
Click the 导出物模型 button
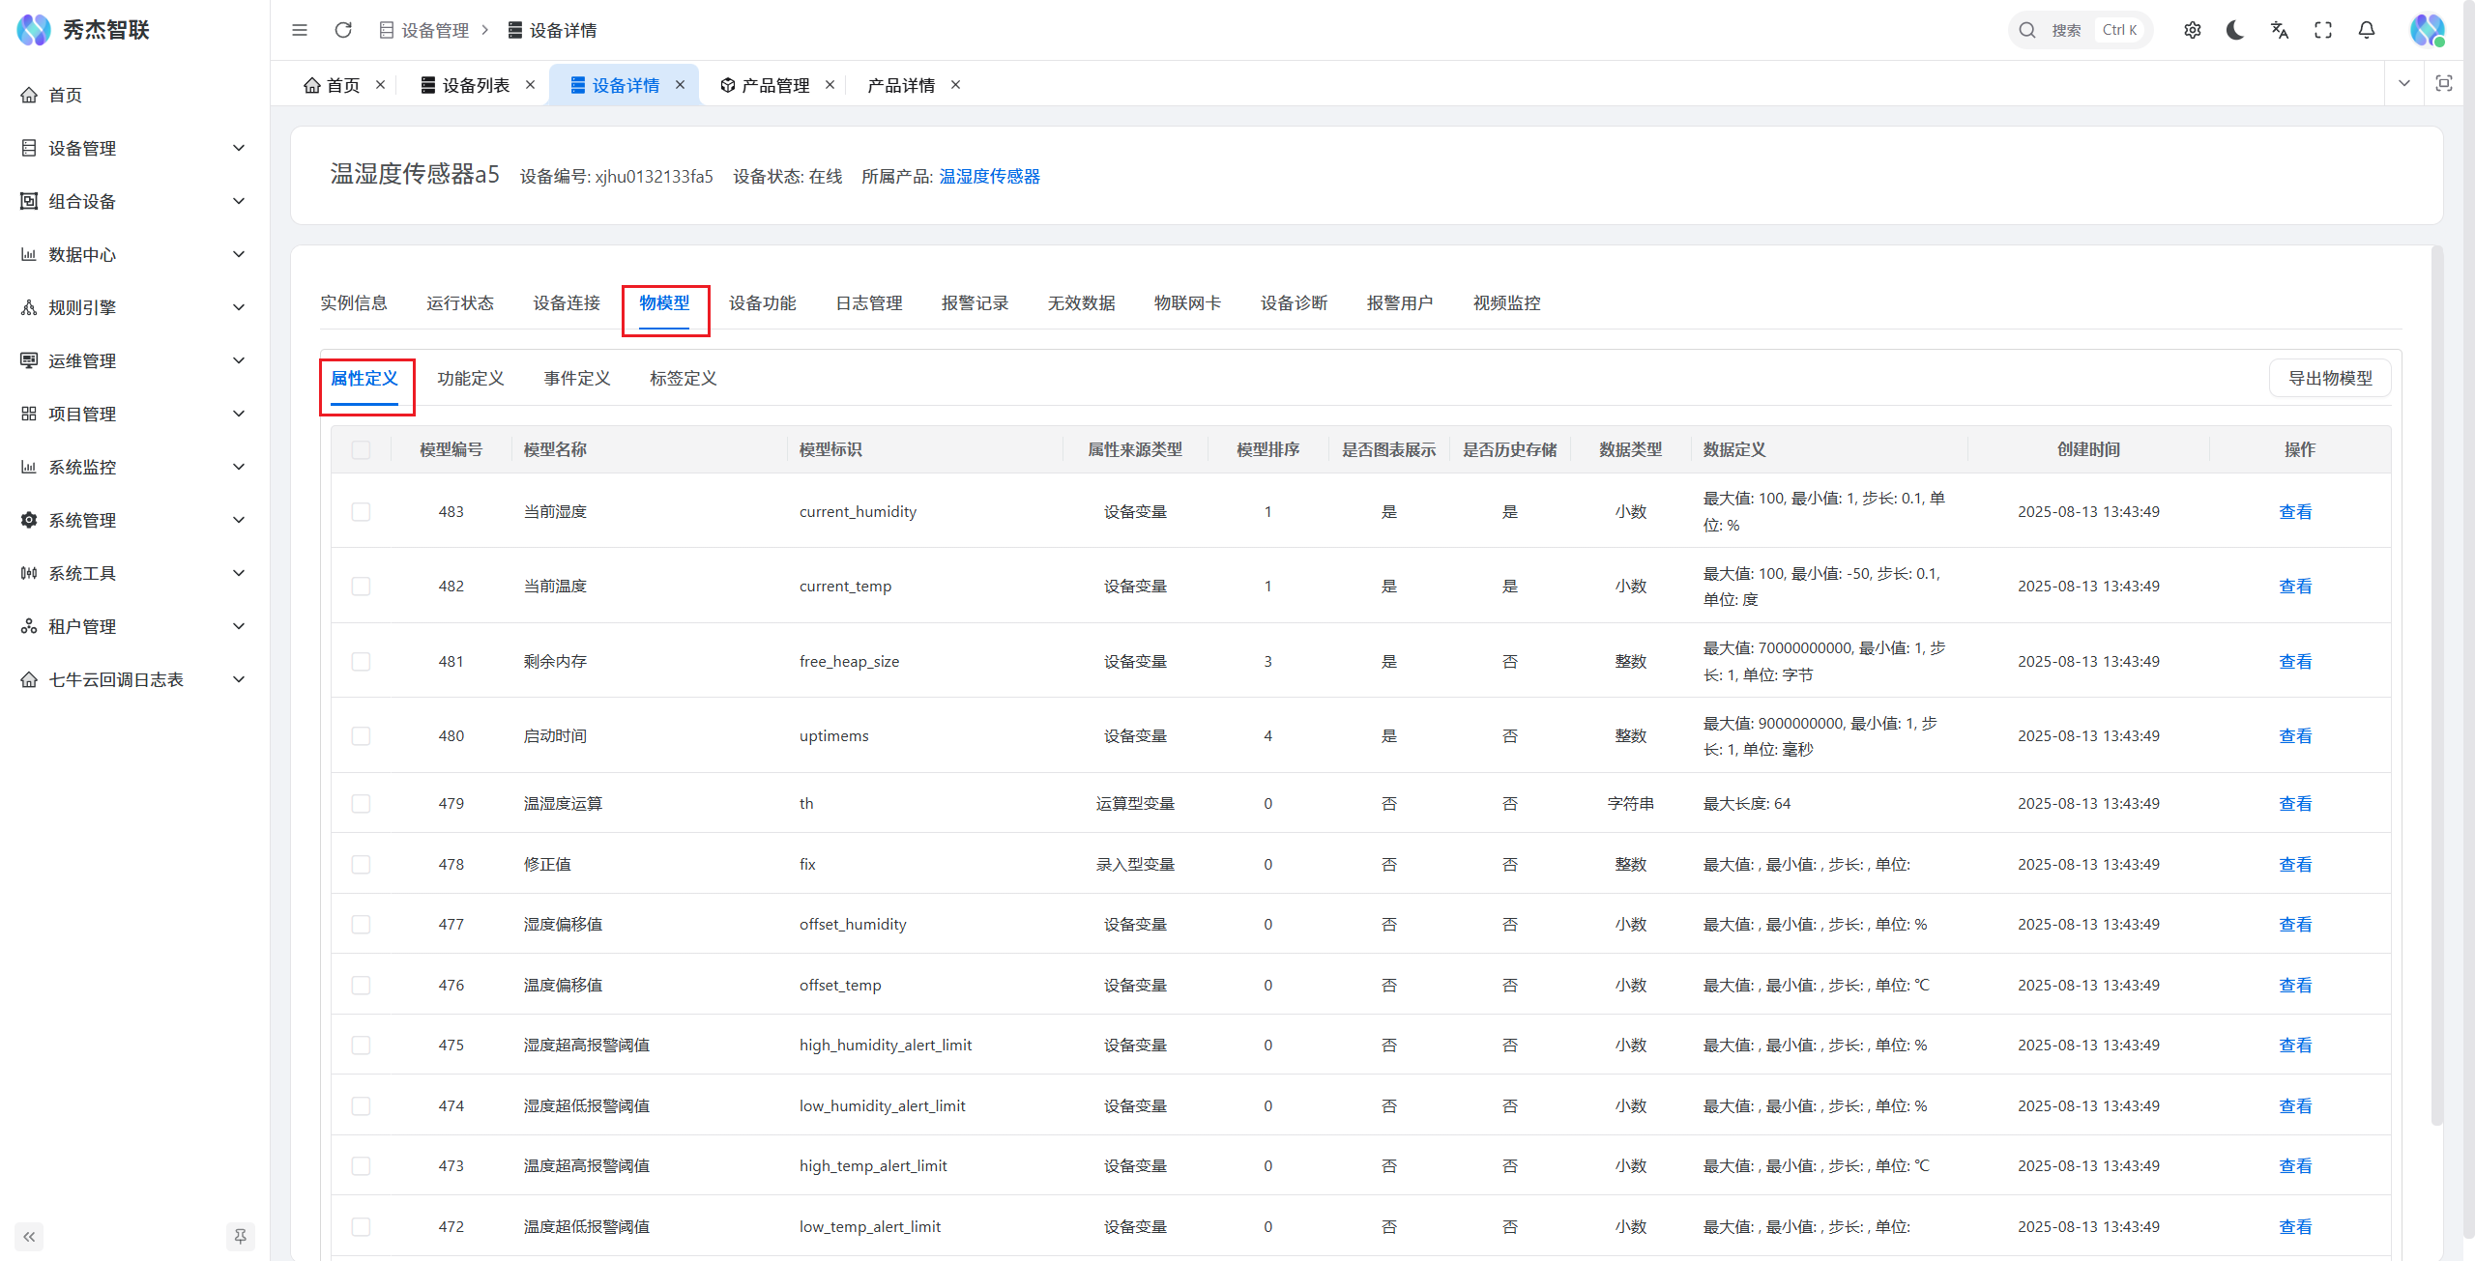(2330, 378)
